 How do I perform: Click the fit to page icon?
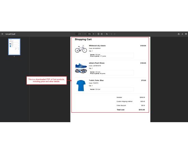98,34
